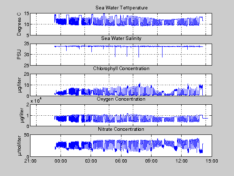Click the 20 tick on chlorophyll axis
This screenshot has width=234, height=176.
(x=26, y=74)
